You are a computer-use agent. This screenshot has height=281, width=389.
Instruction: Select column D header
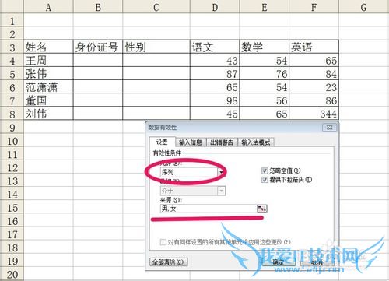point(215,7)
